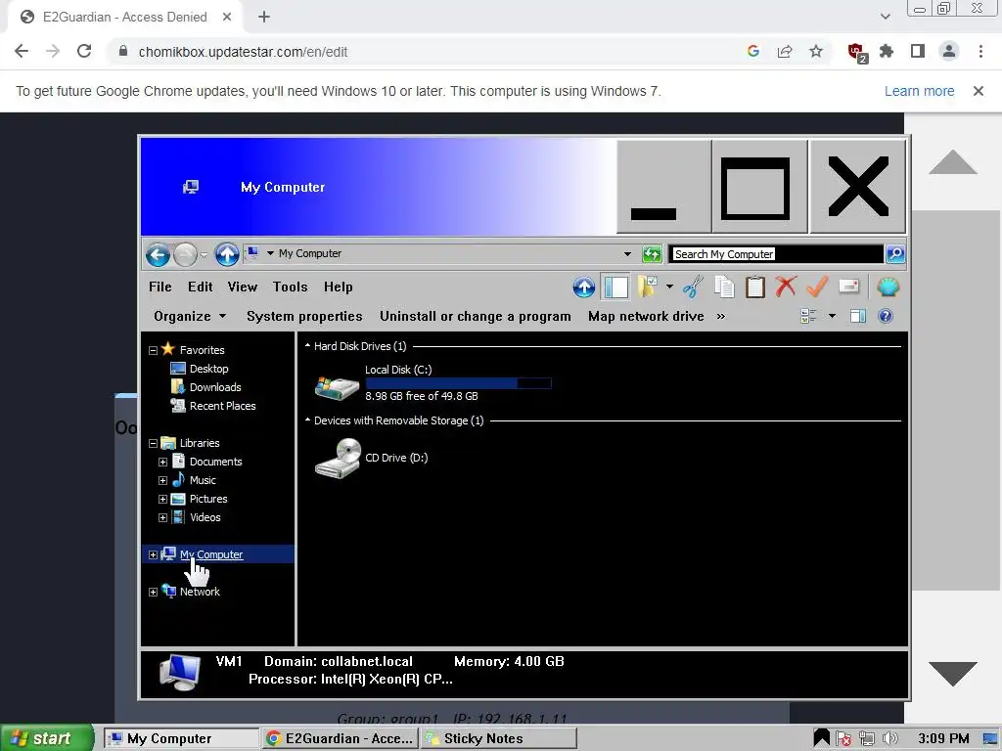Click the Chrome reload button

pyautogui.click(x=84, y=51)
